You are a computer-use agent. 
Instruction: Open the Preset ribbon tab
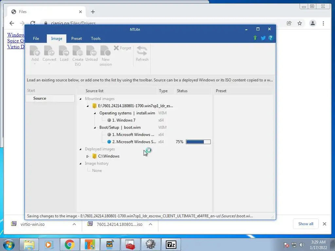(77, 39)
